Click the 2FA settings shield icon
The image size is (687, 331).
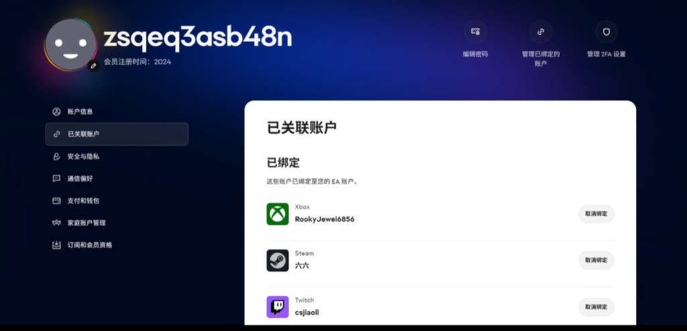tap(606, 32)
